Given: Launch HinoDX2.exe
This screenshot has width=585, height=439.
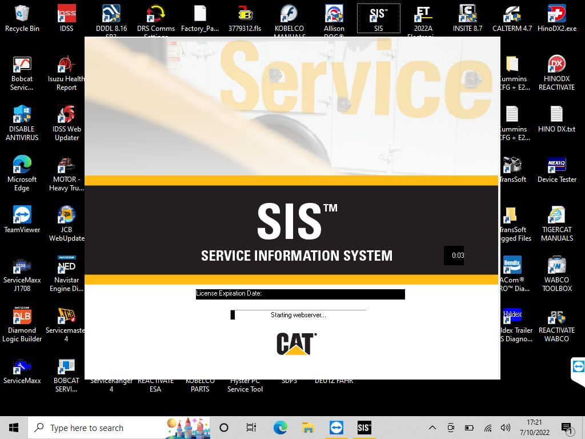Looking at the screenshot, I should (x=556, y=17).
